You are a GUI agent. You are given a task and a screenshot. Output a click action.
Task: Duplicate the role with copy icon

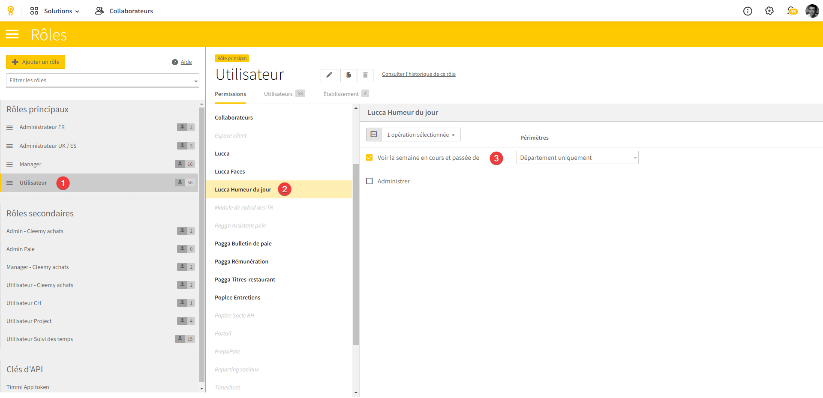[x=348, y=75]
